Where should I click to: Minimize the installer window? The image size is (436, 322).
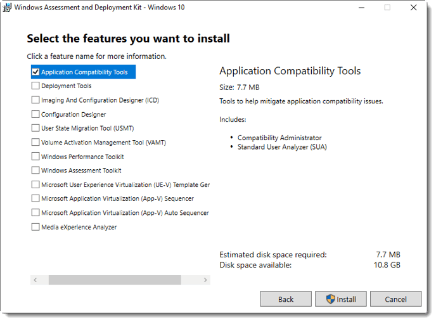pyautogui.click(x=361, y=8)
